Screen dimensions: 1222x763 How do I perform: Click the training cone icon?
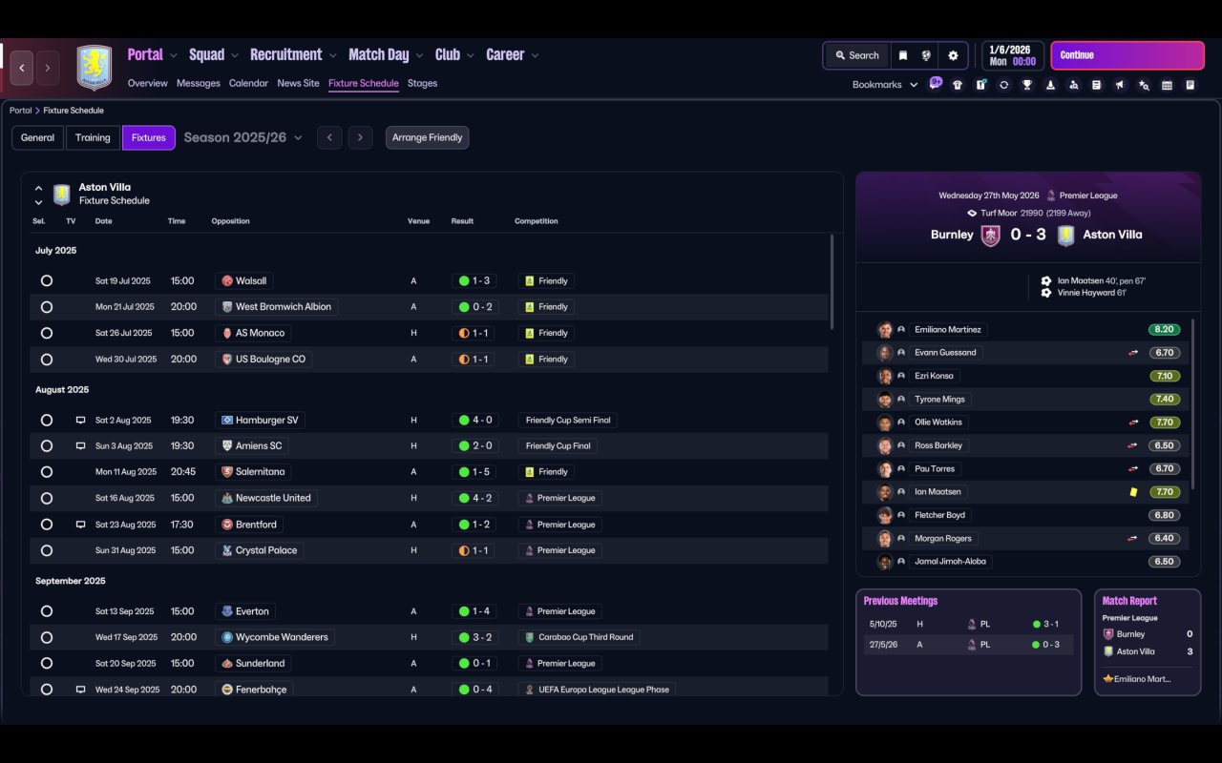[1050, 85]
